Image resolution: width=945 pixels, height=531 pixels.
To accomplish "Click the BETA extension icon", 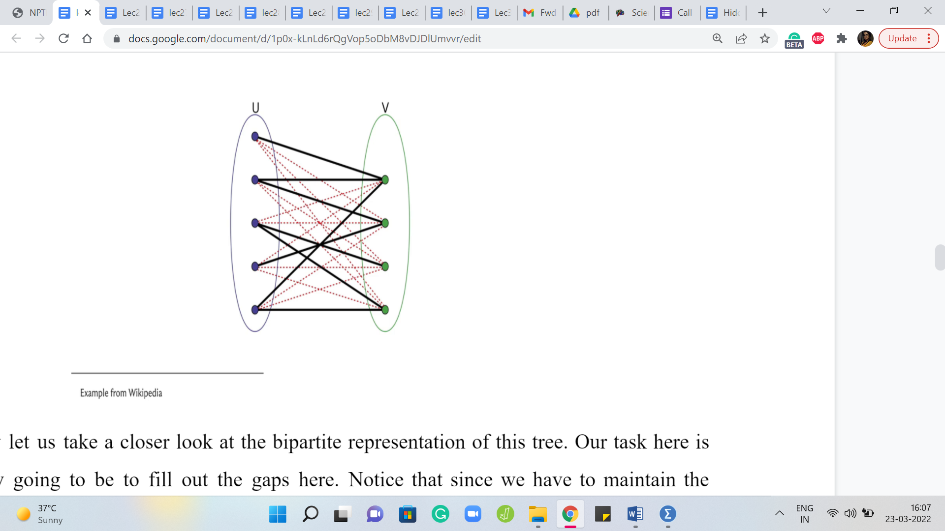I will click(x=794, y=39).
